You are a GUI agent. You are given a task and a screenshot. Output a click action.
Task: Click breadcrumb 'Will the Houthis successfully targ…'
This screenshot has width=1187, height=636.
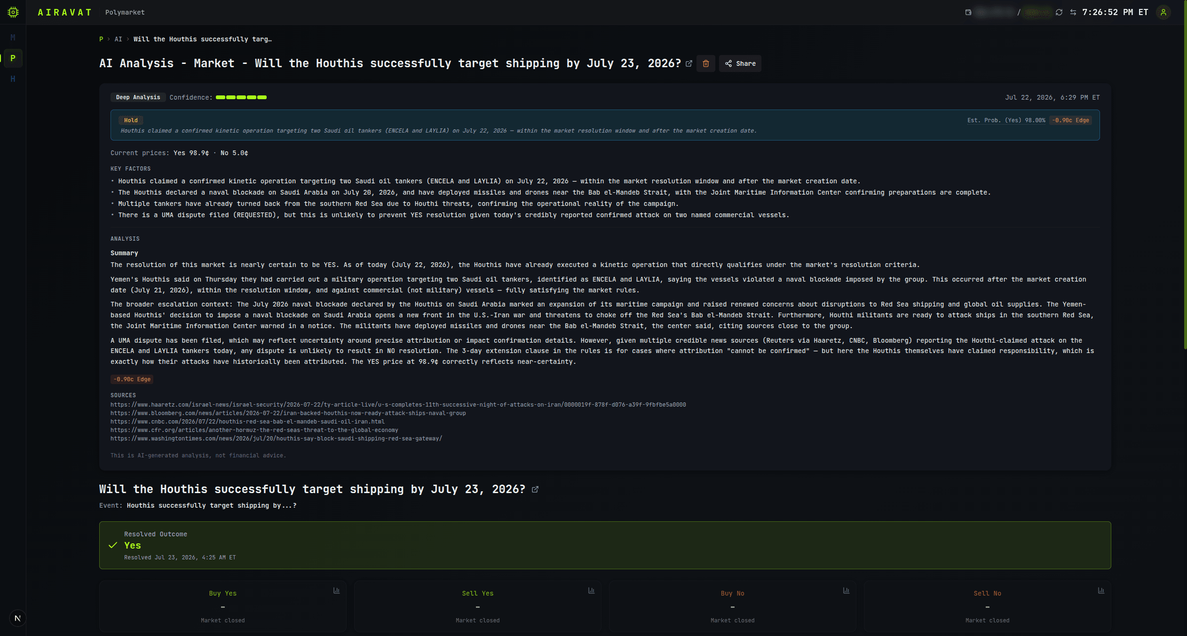(203, 39)
